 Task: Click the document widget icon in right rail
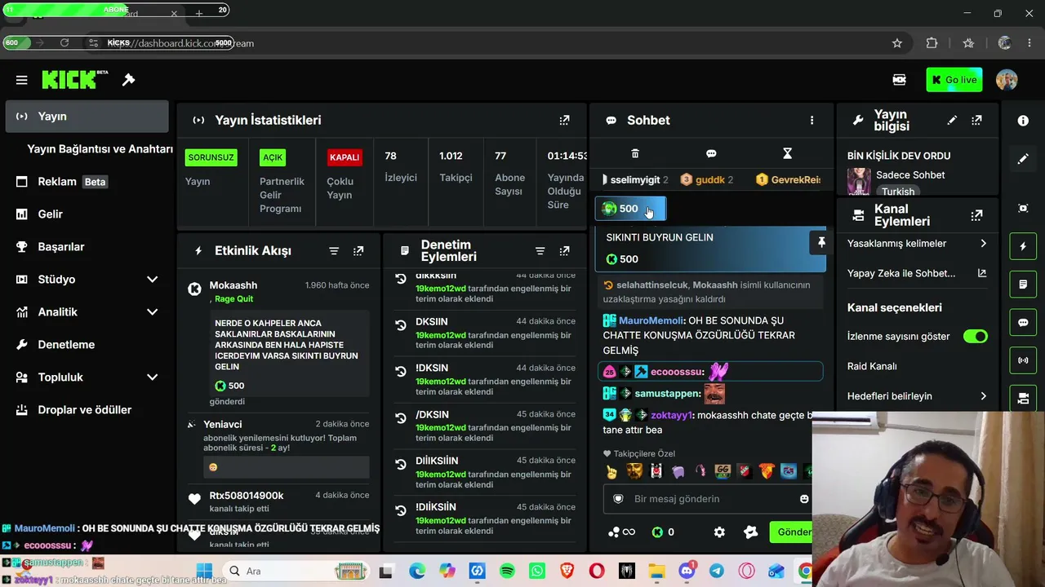click(x=1023, y=285)
